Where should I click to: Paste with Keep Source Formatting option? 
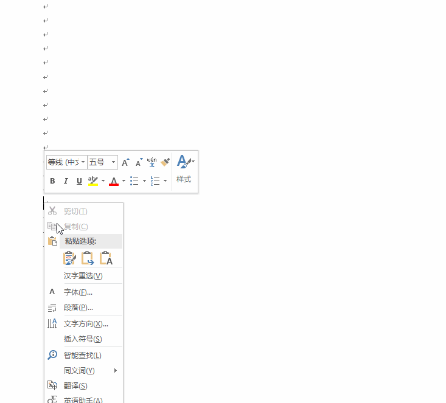[x=70, y=259]
